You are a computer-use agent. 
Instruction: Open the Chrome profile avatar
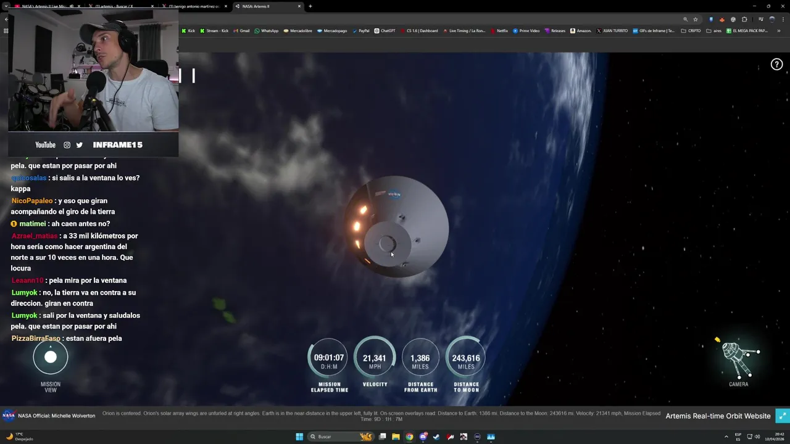771,19
